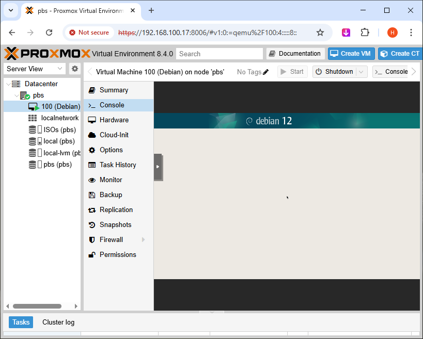Go back in the browser
Screen dimensions: 423x339
pos(12,33)
